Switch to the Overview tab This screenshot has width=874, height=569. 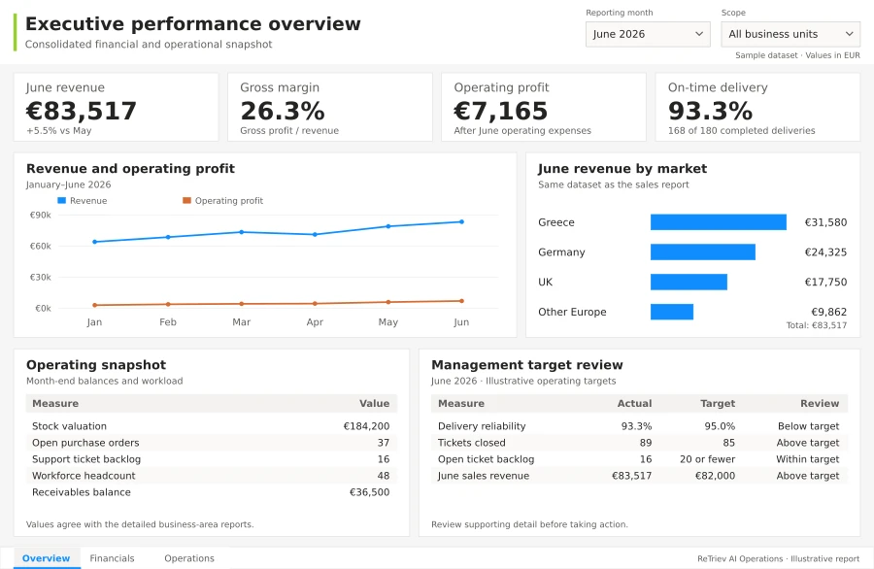pyautogui.click(x=47, y=558)
